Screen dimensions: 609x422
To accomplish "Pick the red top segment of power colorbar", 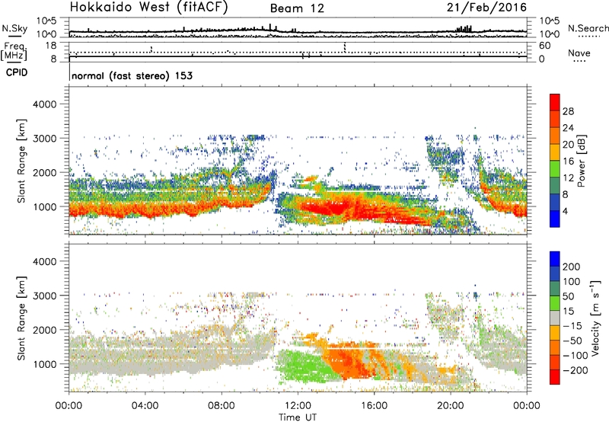I will (555, 103).
